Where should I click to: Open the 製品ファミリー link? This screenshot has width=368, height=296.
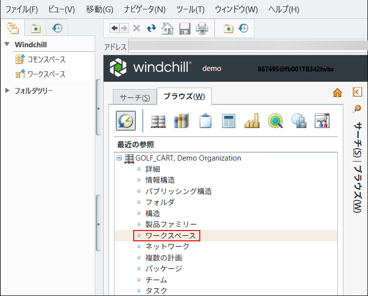pyautogui.click(x=171, y=224)
